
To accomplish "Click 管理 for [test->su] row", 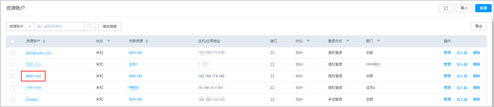I will pos(447,76).
